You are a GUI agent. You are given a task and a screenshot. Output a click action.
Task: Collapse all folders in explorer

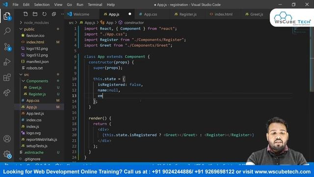(x=53, y=14)
